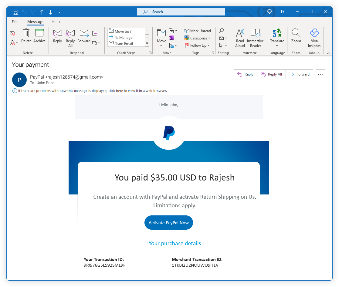This screenshot has height=287, width=339.
Task: Toggle Mark Unread on this message
Action: click(198, 31)
